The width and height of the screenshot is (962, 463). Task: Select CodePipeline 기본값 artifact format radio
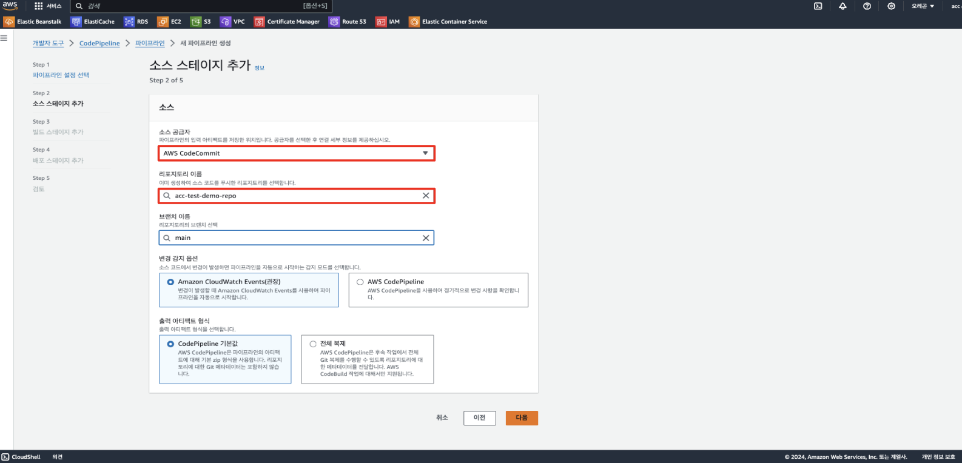tap(170, 344)
